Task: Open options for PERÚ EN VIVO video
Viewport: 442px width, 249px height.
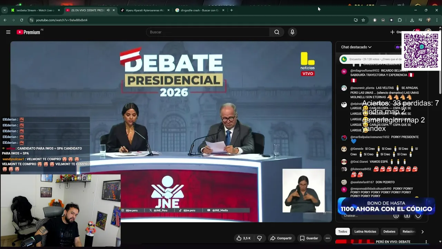Action: click(426, 242)
